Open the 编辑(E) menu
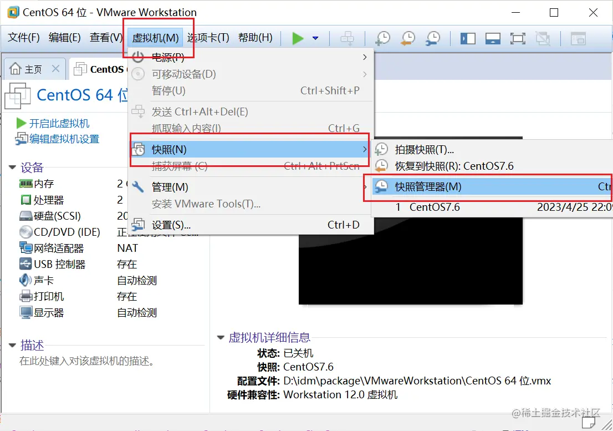 64,38
